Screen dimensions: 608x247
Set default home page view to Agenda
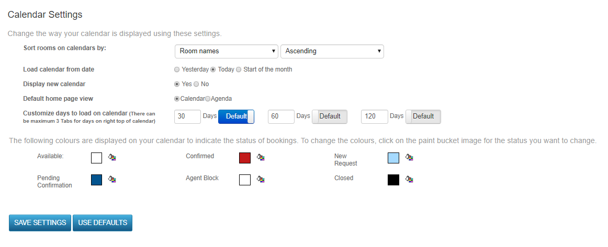tap(208, 99)
